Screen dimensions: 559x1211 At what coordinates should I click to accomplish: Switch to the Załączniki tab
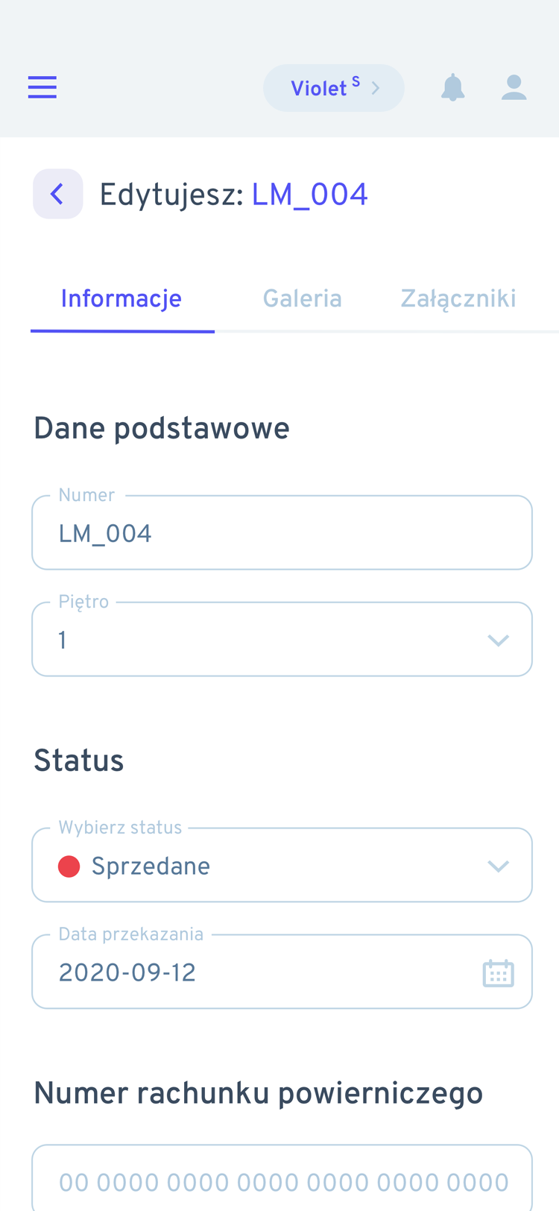point(458,299)
